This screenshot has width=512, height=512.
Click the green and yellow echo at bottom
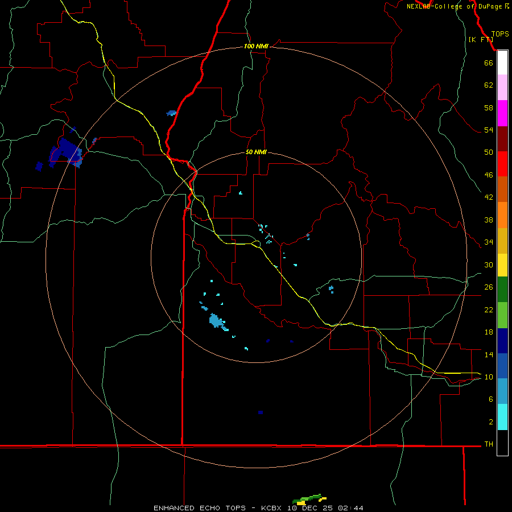[x=309, y=499]
